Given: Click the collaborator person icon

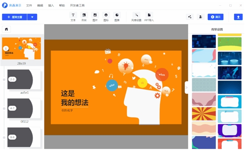Looking at the screenshot, I should 200,17.
